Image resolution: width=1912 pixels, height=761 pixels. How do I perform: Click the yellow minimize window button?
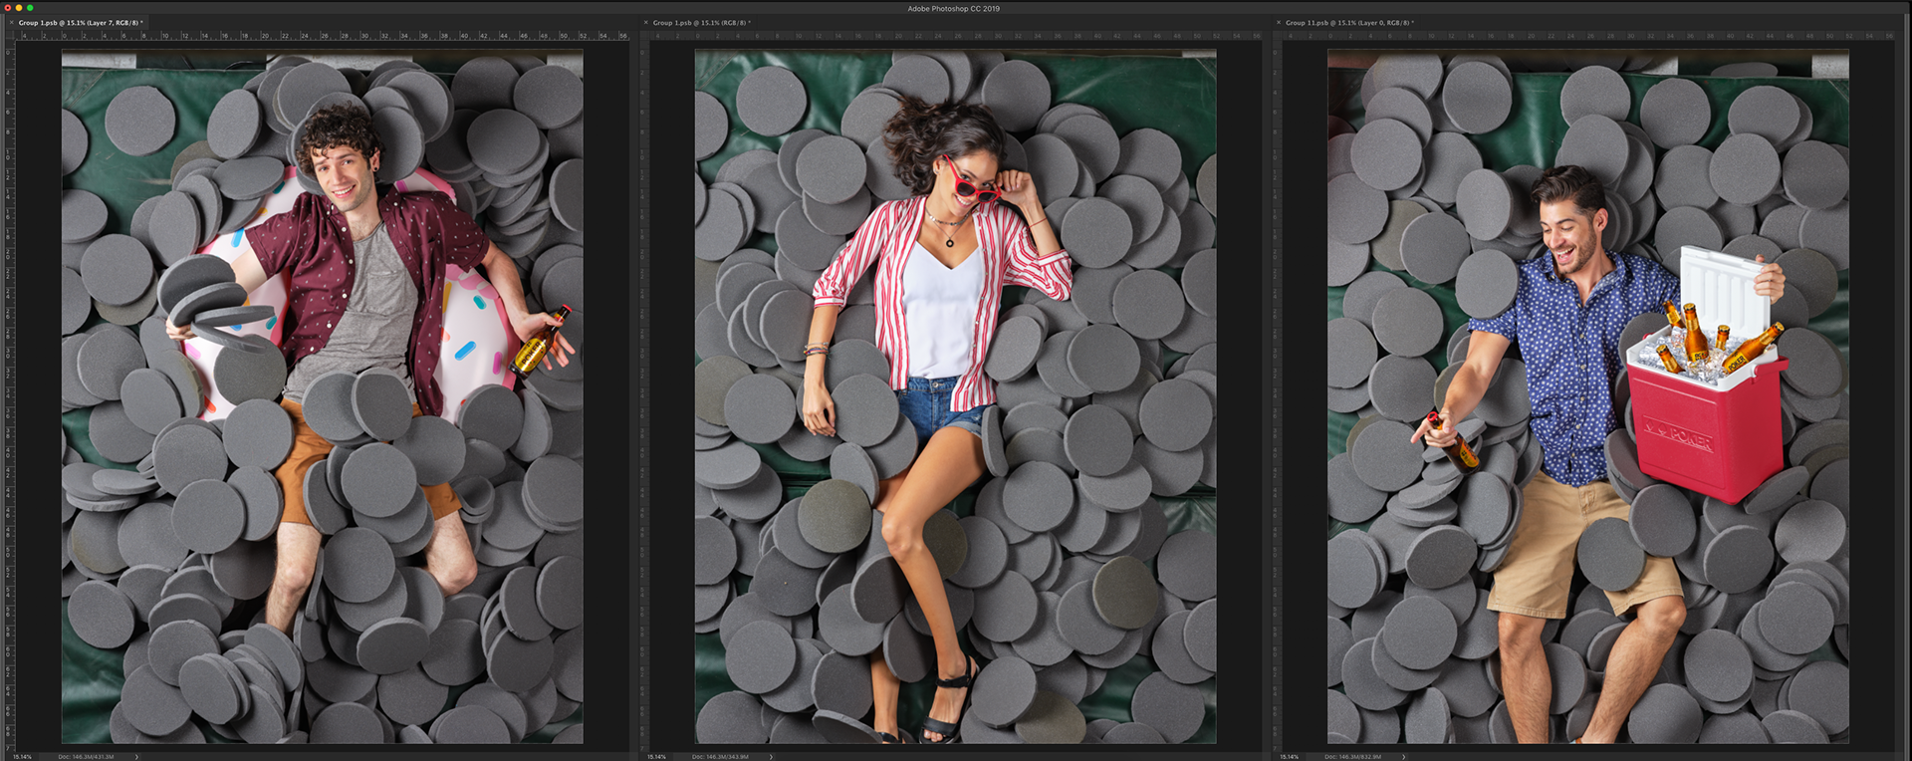click(x=18, y=8)
